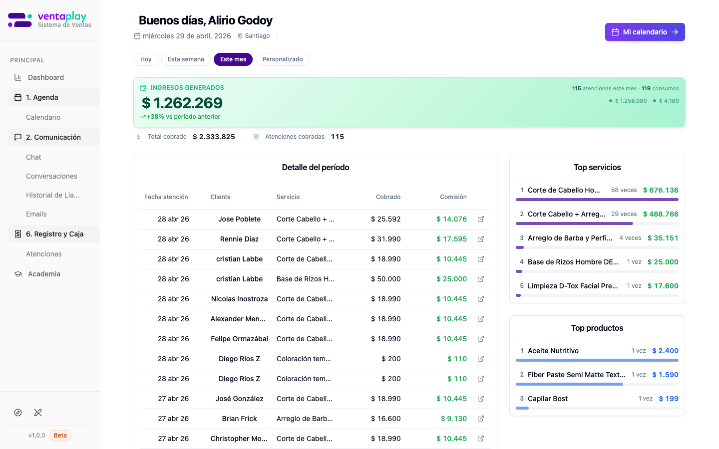
Task: Click the green calendar icon beside Ingresos Generados
Action: (143, 87)
